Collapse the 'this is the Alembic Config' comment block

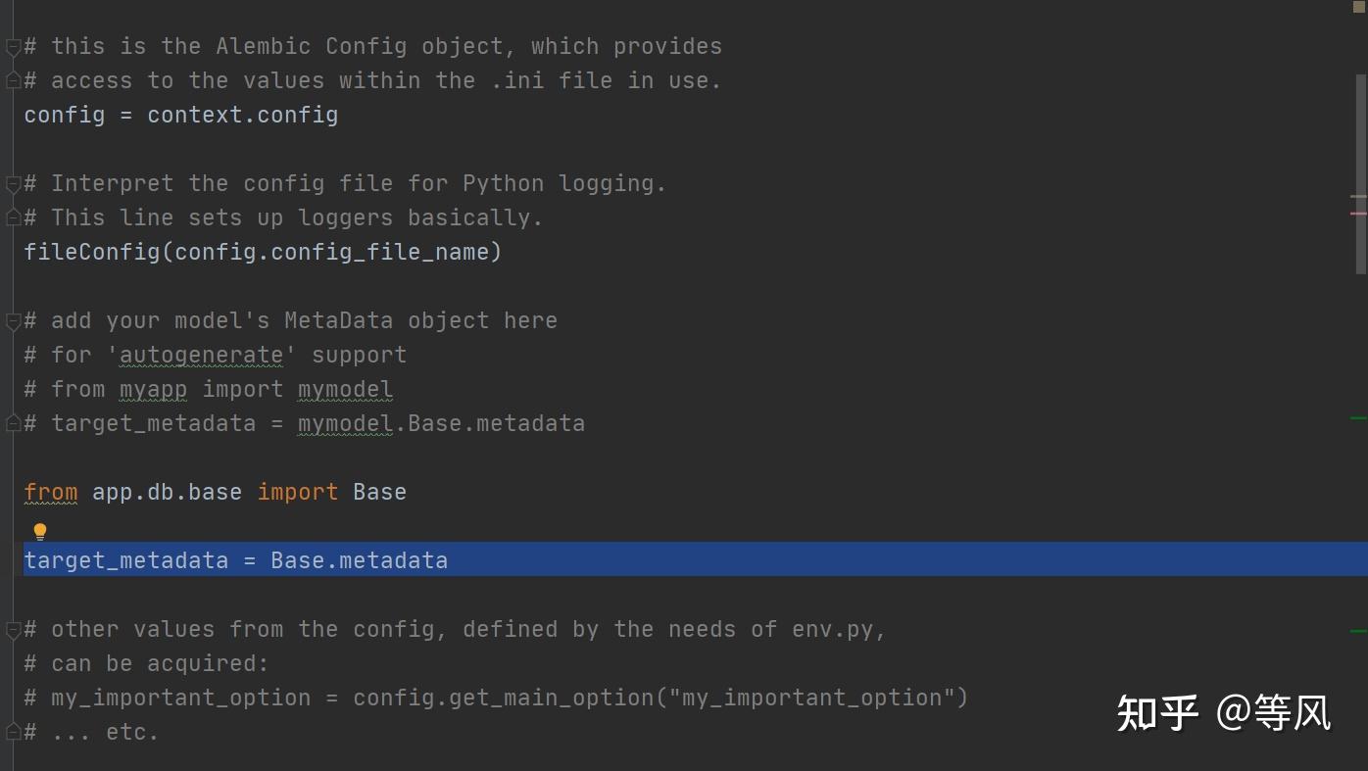point(13,46)
